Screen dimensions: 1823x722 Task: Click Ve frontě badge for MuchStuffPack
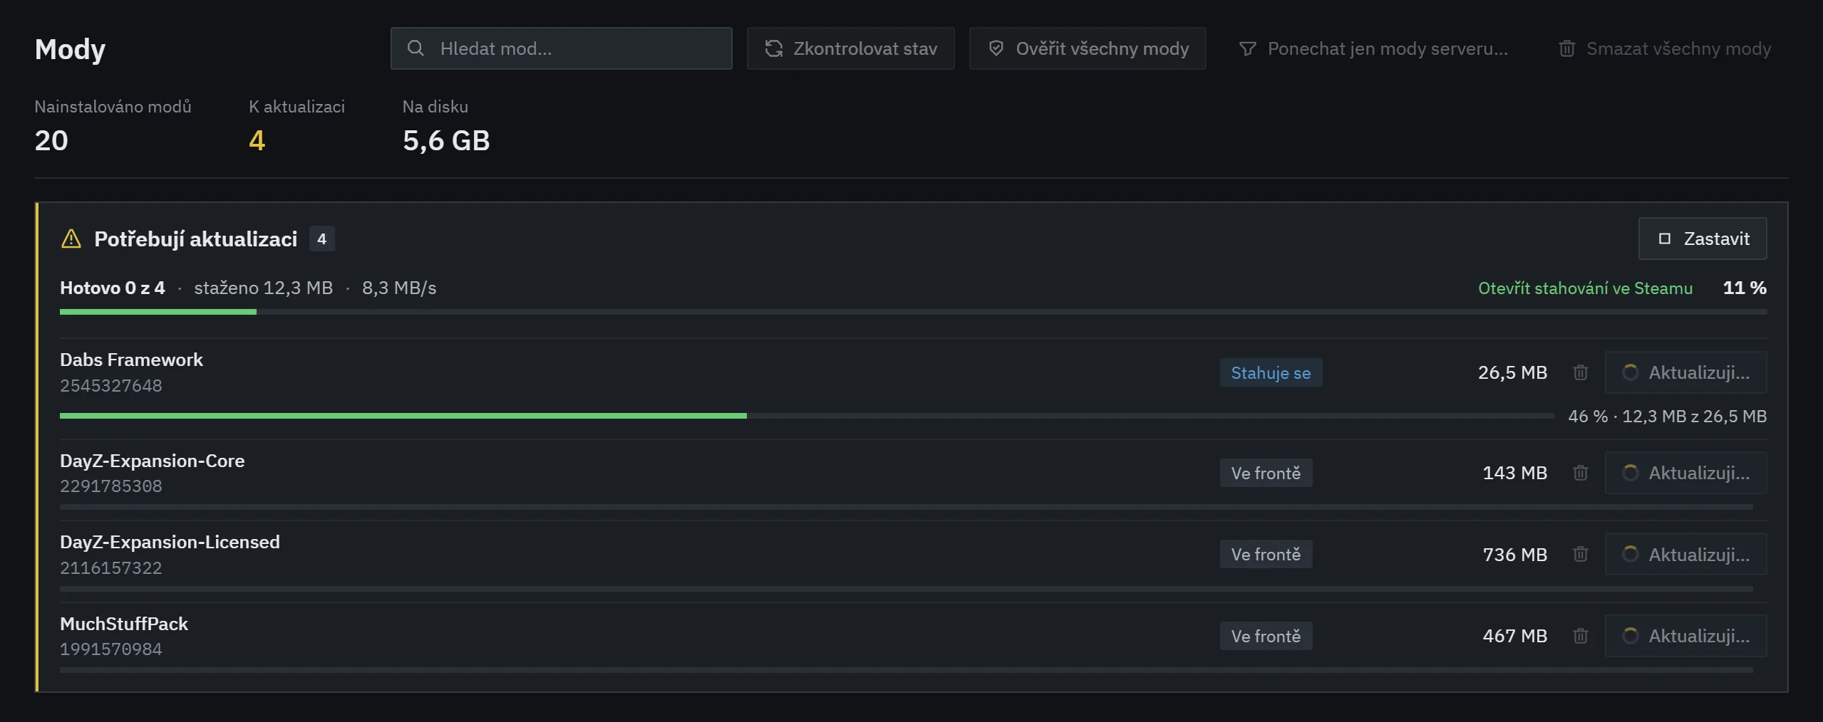pyautogui.click(x=1266, y=636)
